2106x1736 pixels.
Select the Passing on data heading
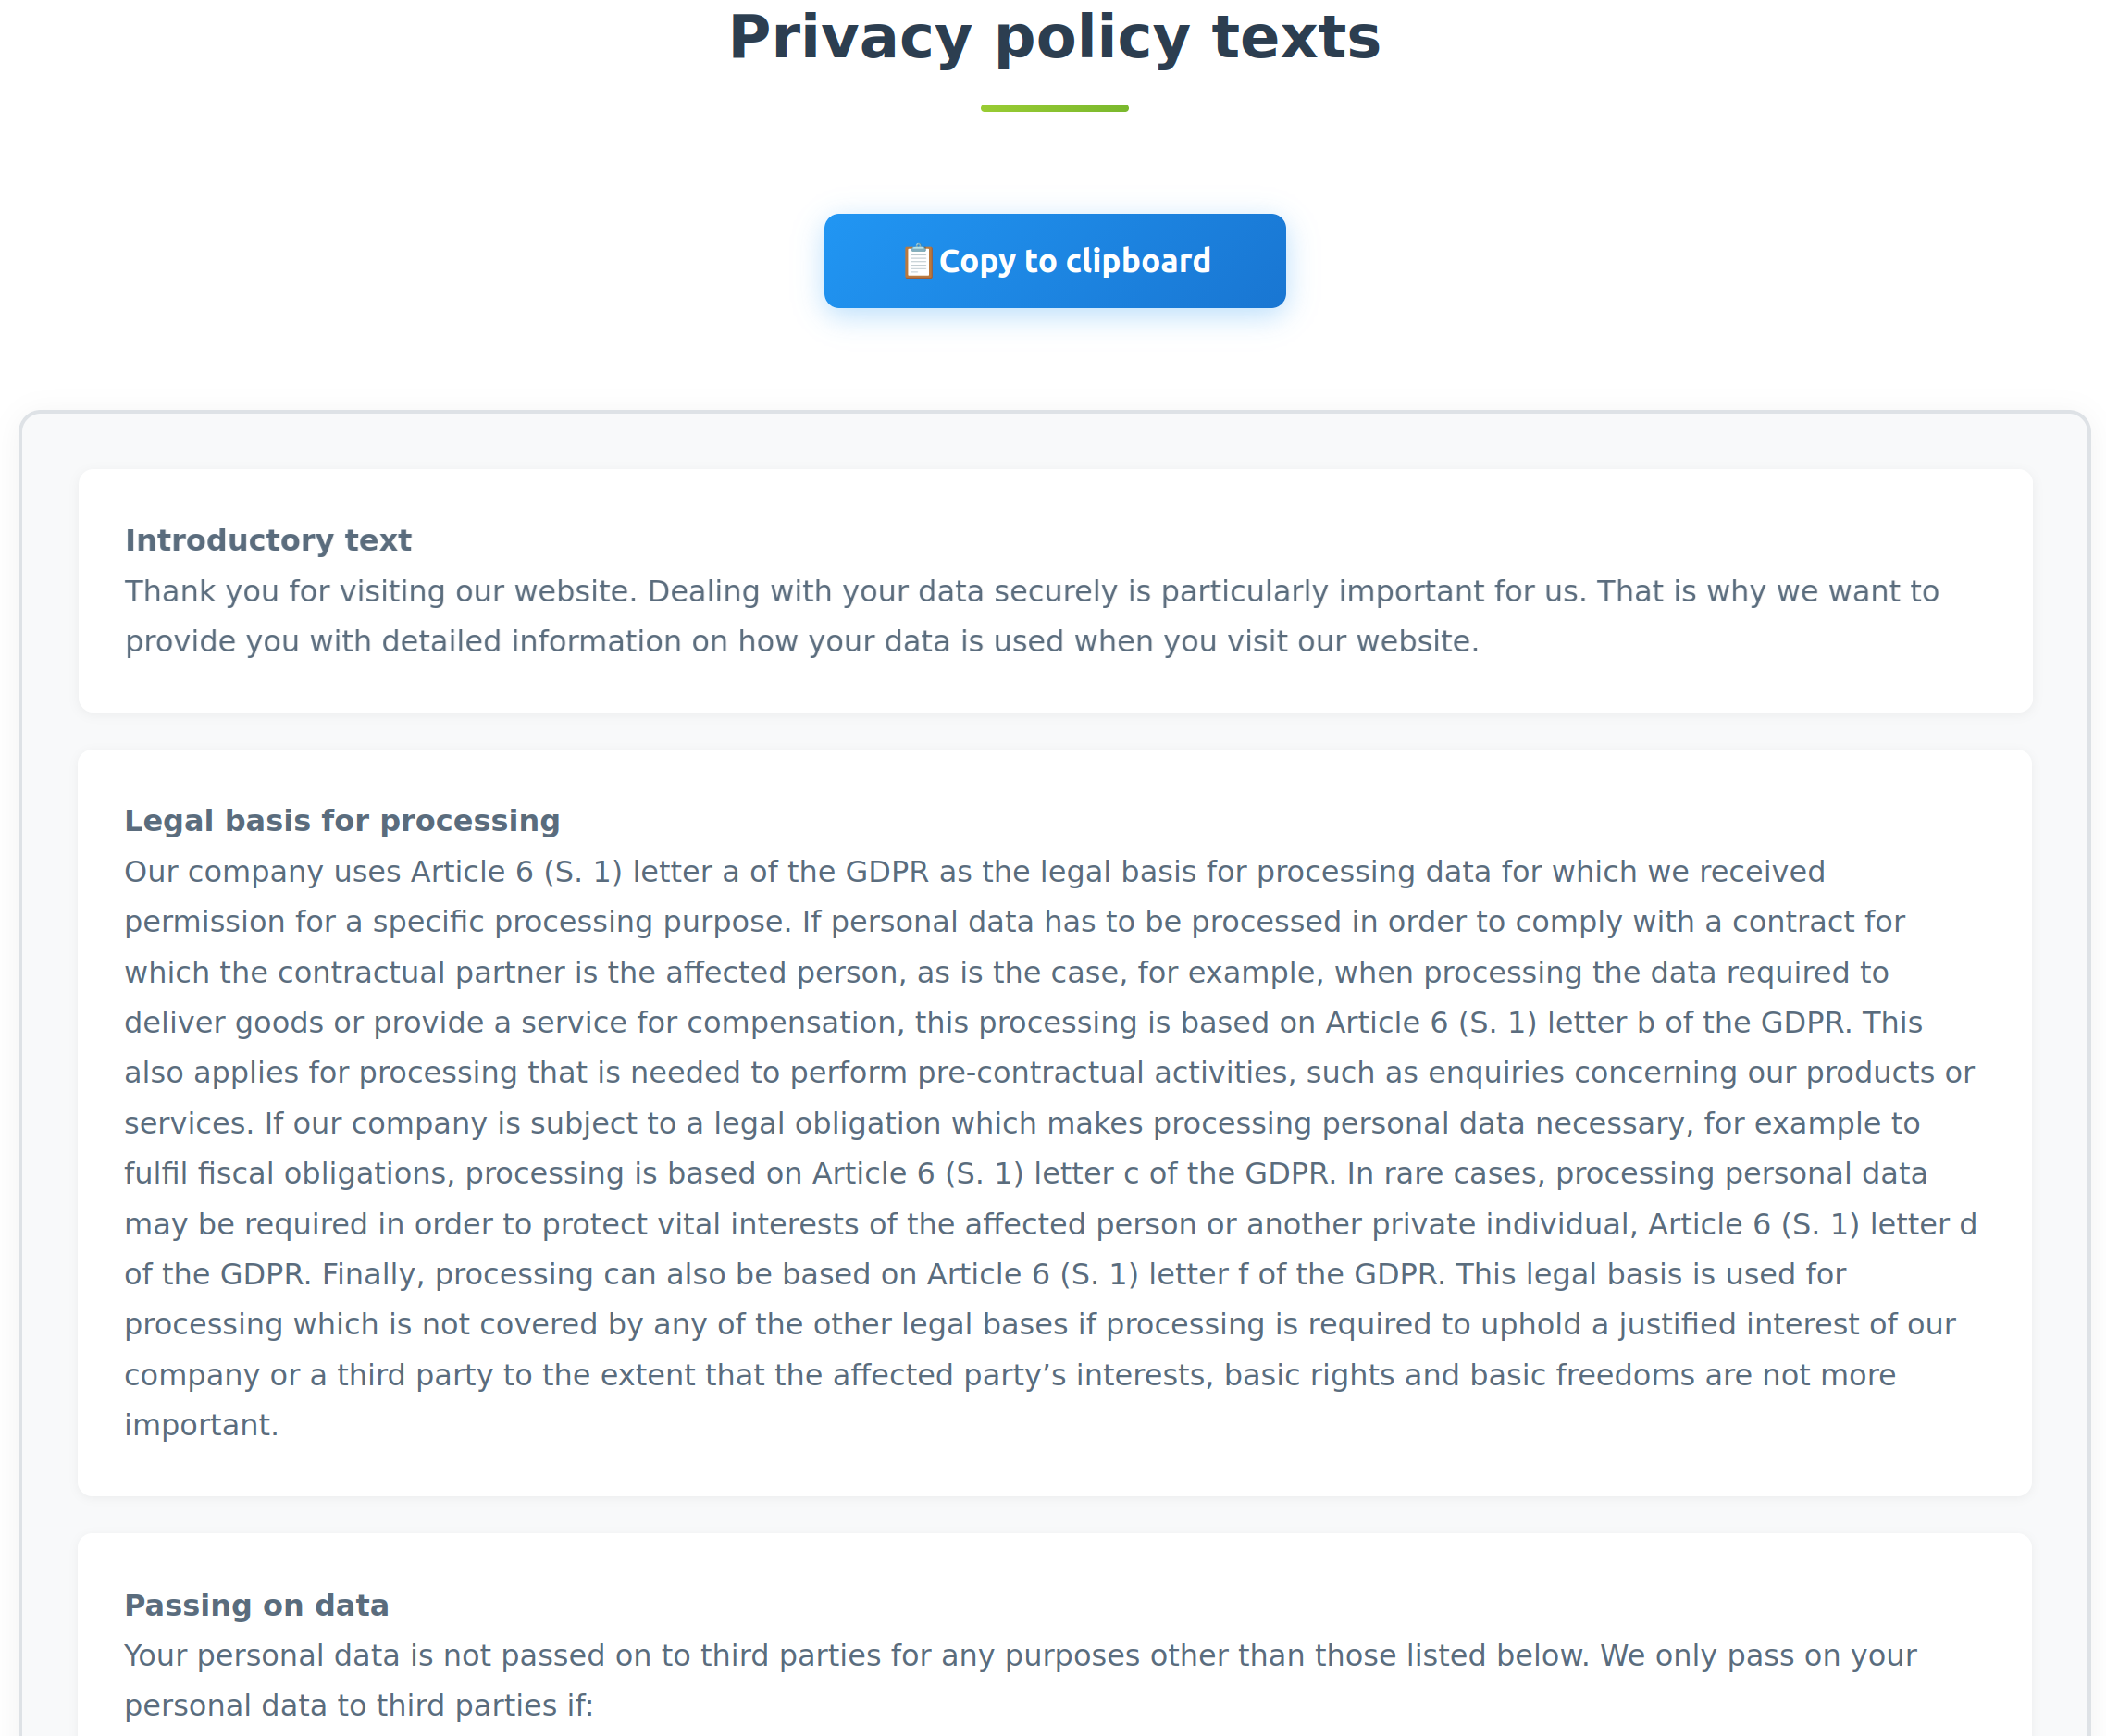coord(256,1604)
